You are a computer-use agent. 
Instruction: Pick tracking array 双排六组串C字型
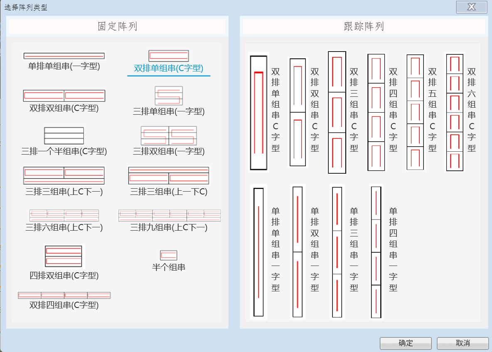pyautogui.click(x=455, y=112)
